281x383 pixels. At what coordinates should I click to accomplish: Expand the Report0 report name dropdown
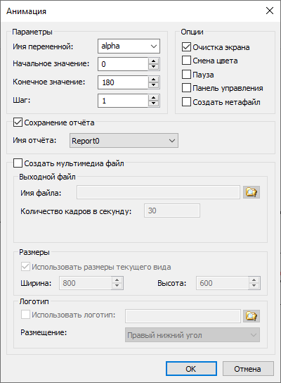pos(124,140)
